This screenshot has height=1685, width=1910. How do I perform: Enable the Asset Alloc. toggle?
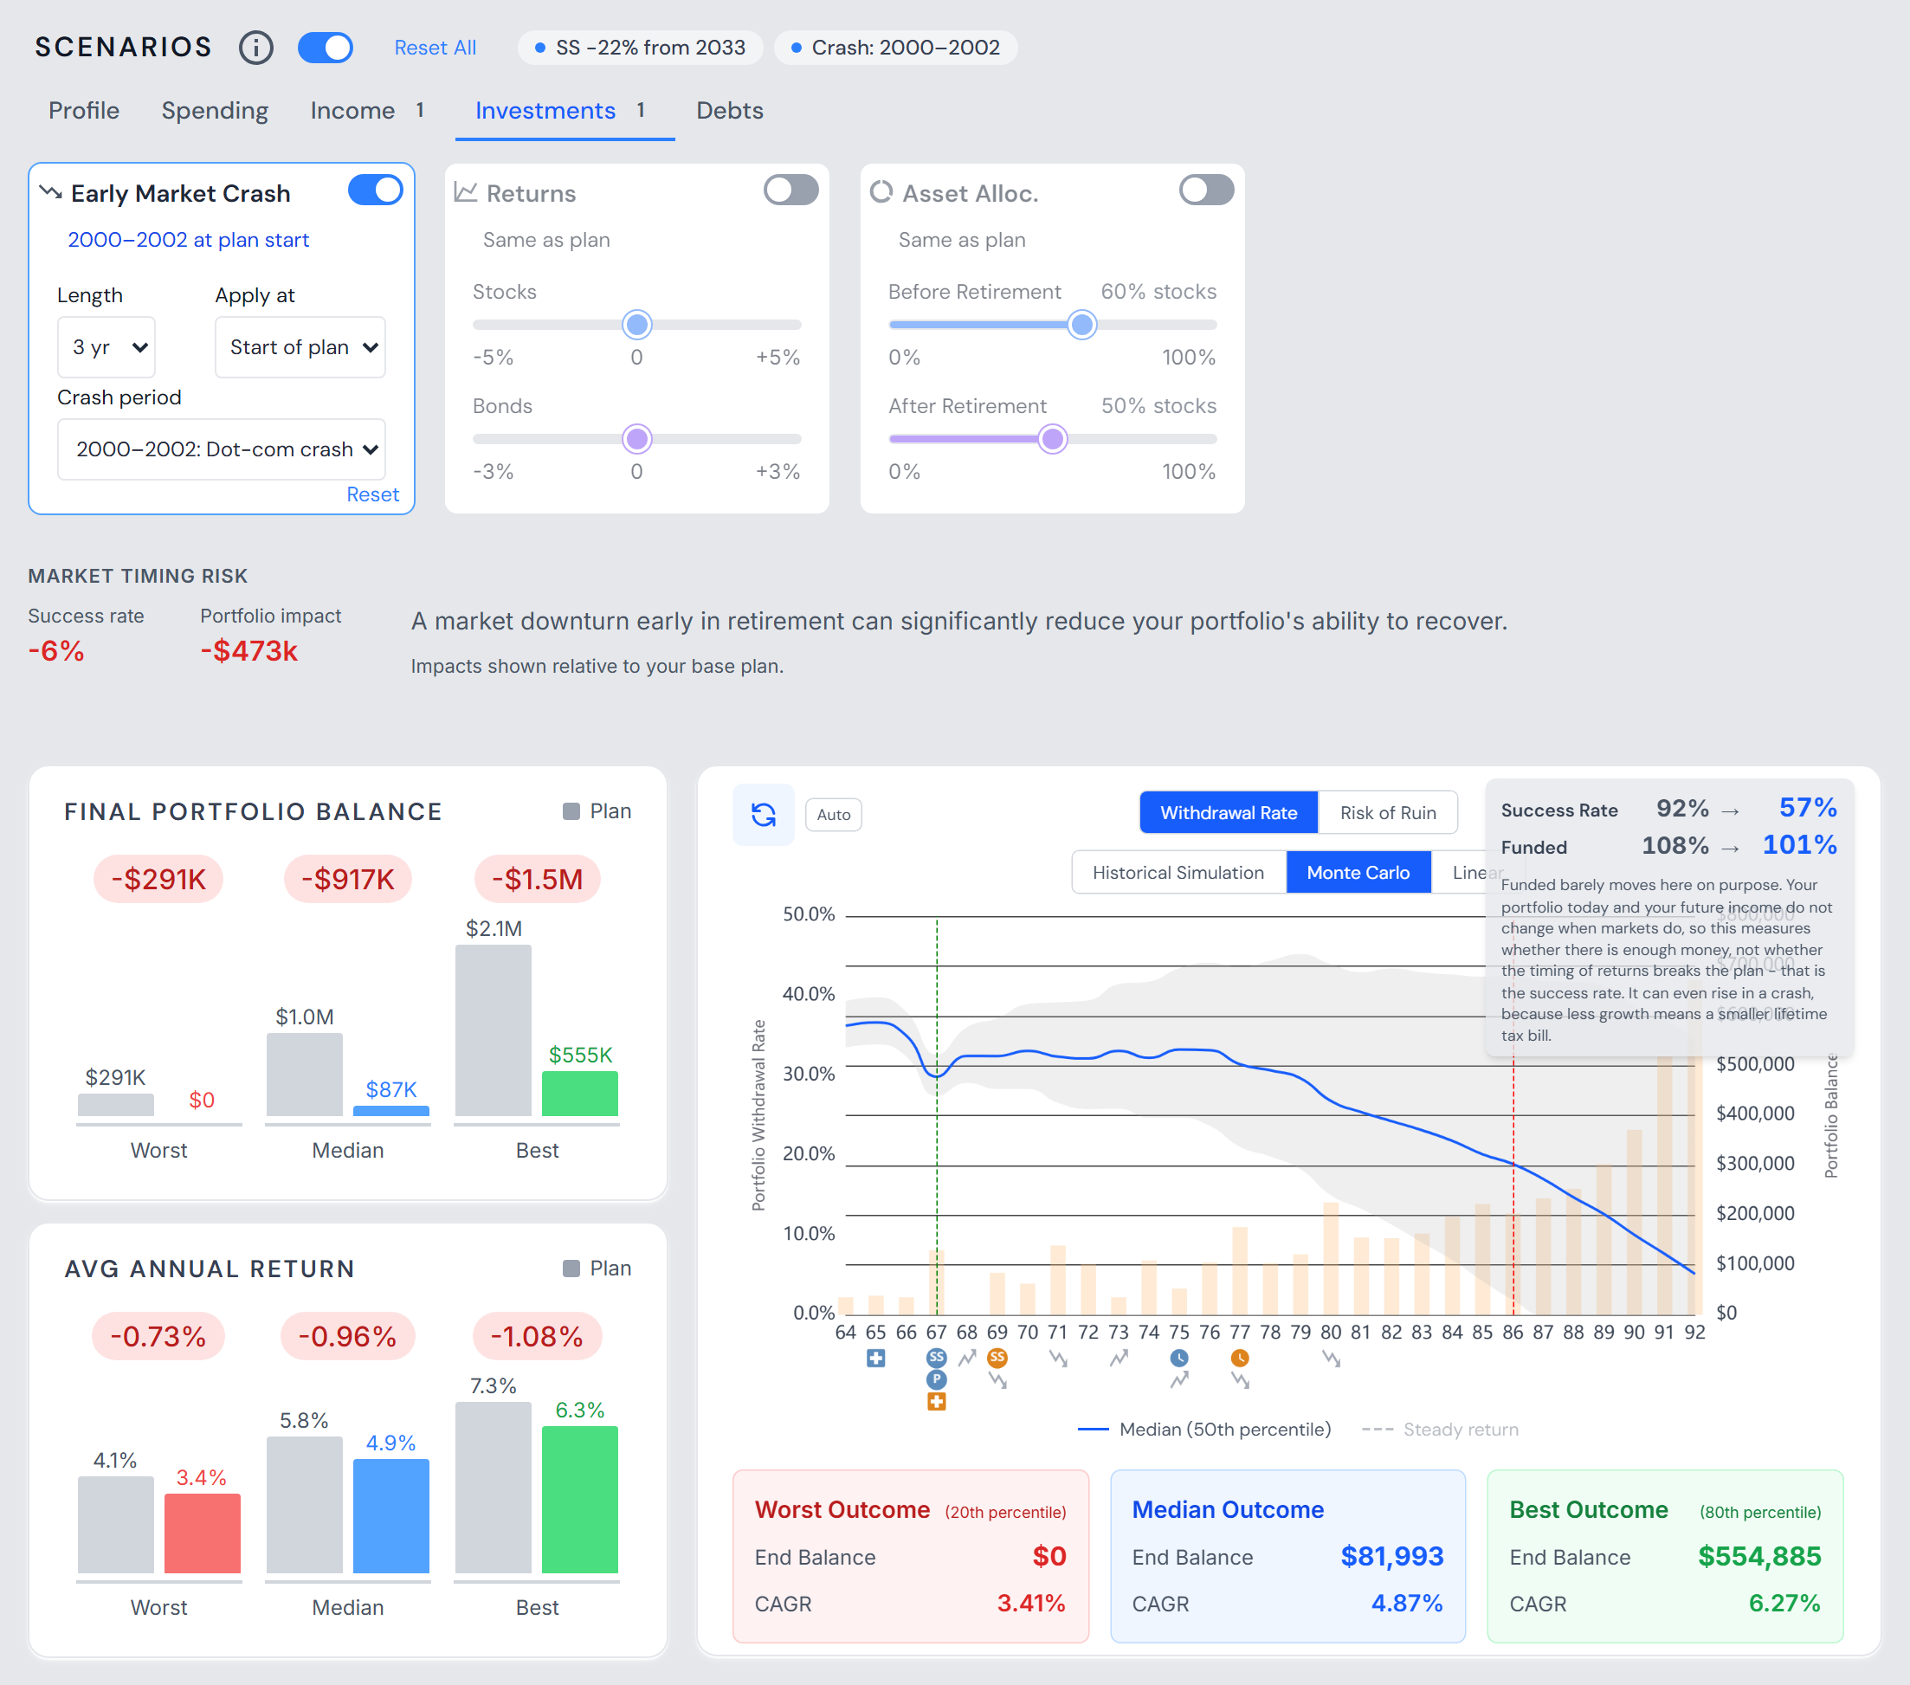1206,190
